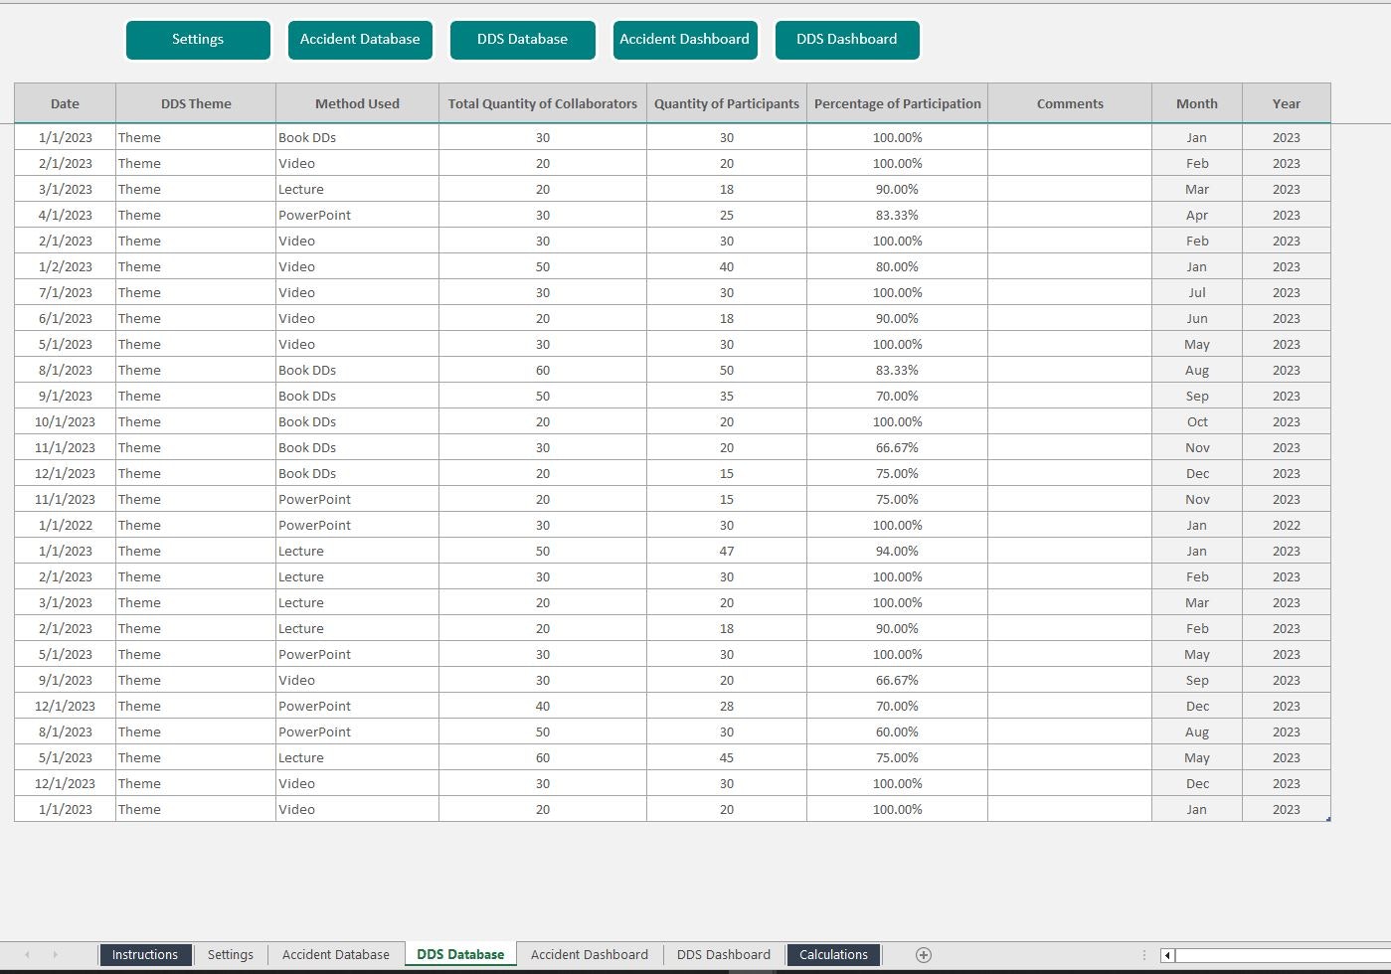The height and width of the screenshot is (974, 1391).
Task: Switch to the Calculations sheet tab
Action: click(833, 954)
